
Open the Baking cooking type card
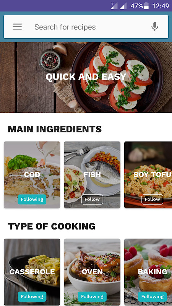(x=148, y=272)
